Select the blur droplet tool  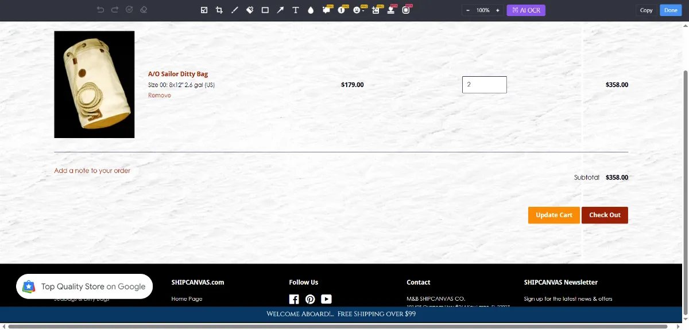311,10
